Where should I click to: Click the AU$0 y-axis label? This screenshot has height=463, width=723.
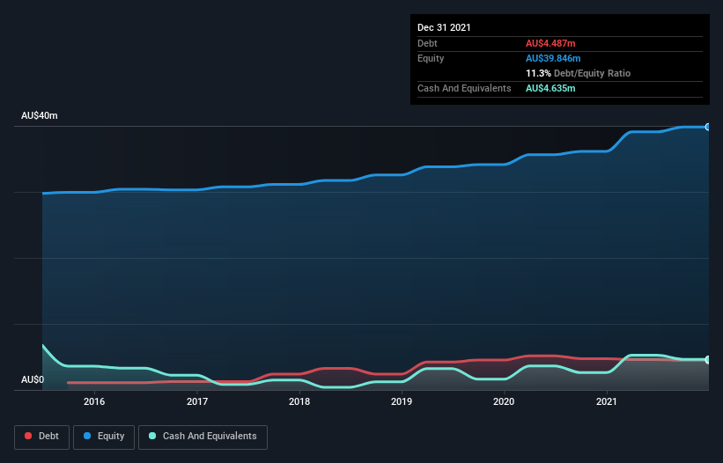click(x=33, y=379)
